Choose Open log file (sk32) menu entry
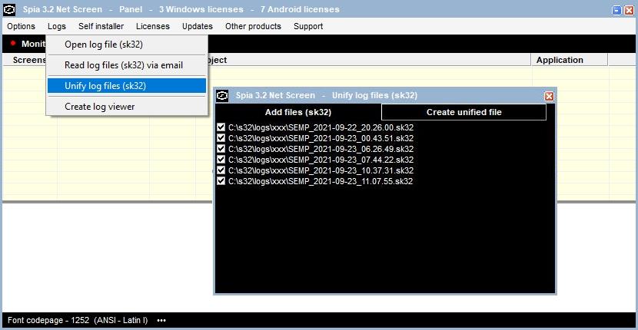The image size is (638, 330). point(127,45)
